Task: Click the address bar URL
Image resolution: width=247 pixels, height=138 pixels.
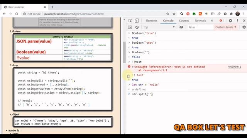Action: tap(74, 14)
